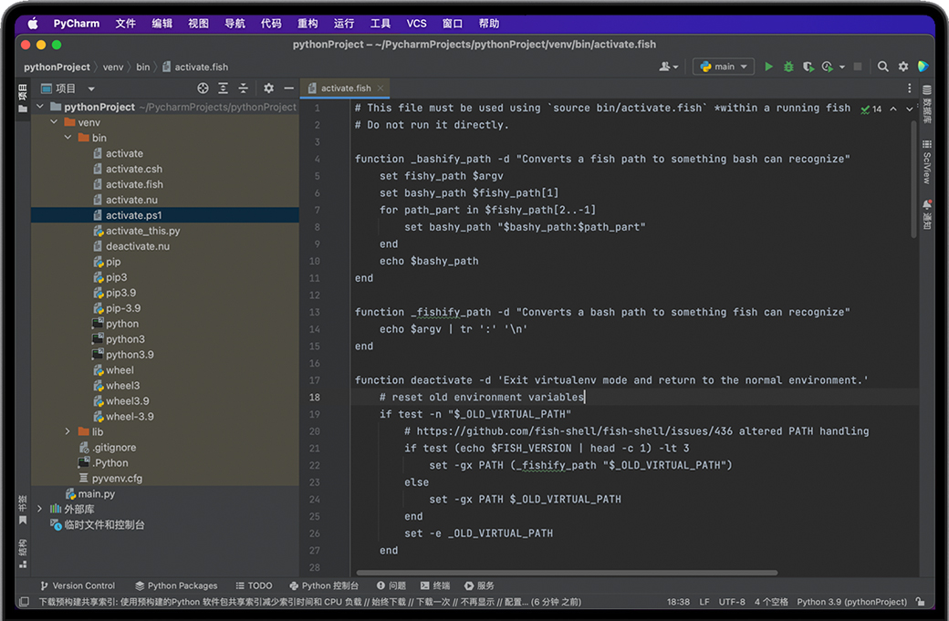The image size is (949, 621).
Task: Run the main configuration
Action: coord(769,67)
